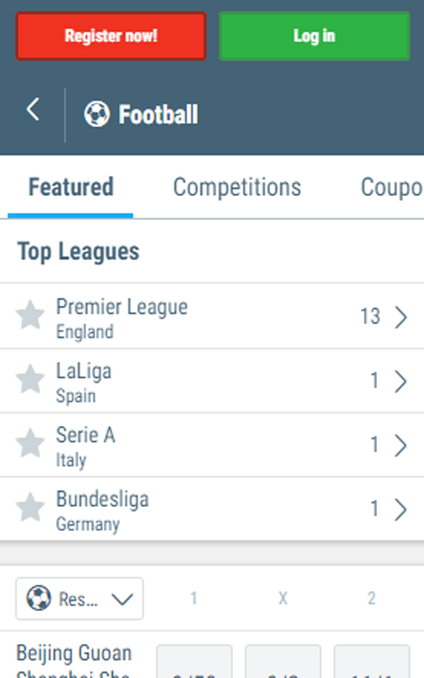
Task: Star the Serie A league
Action: pyautogui.click(x=30, y=444)
